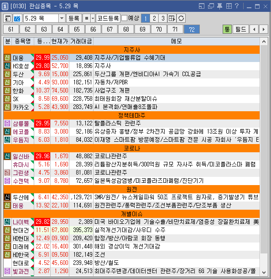
Task: Click the duplicate window icon in the title bar
Action: [x=211, y=6]
